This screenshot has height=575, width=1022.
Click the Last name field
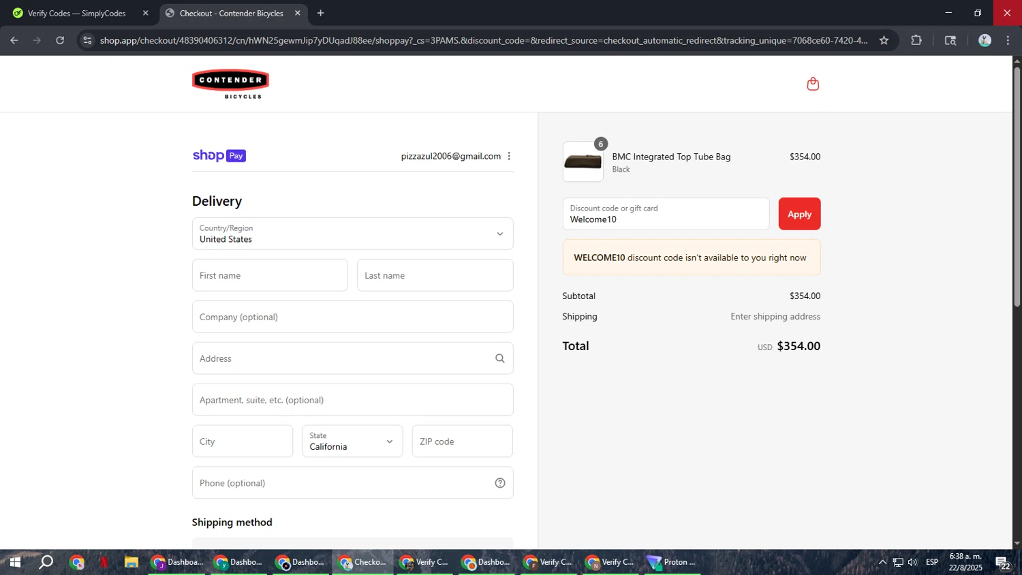coord(435,275)
